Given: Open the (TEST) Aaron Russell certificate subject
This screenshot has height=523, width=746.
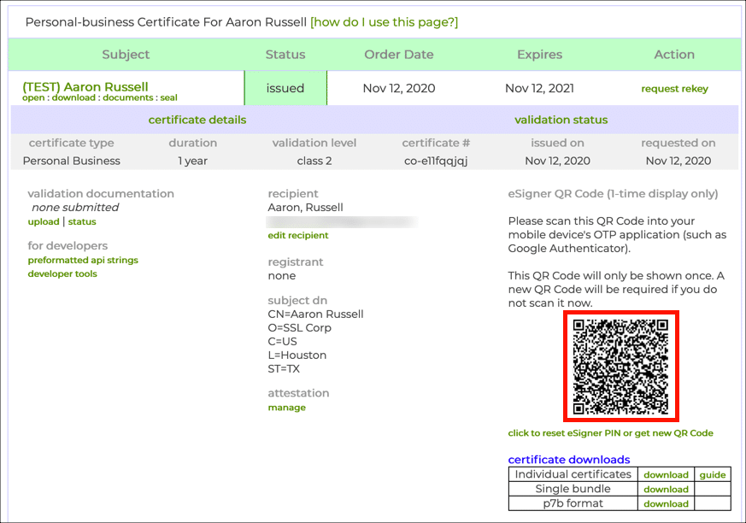Looking at the screenshot, I should point(85,86).
